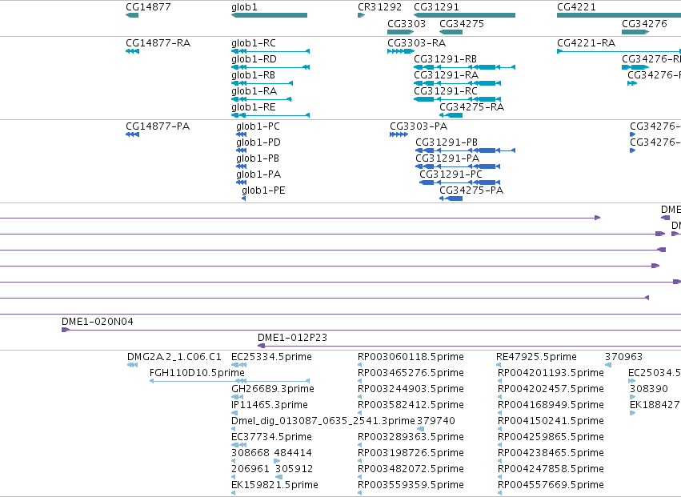
Task: Click BAC clone DME1-020N04 label
Action: (x=98, y=322)
